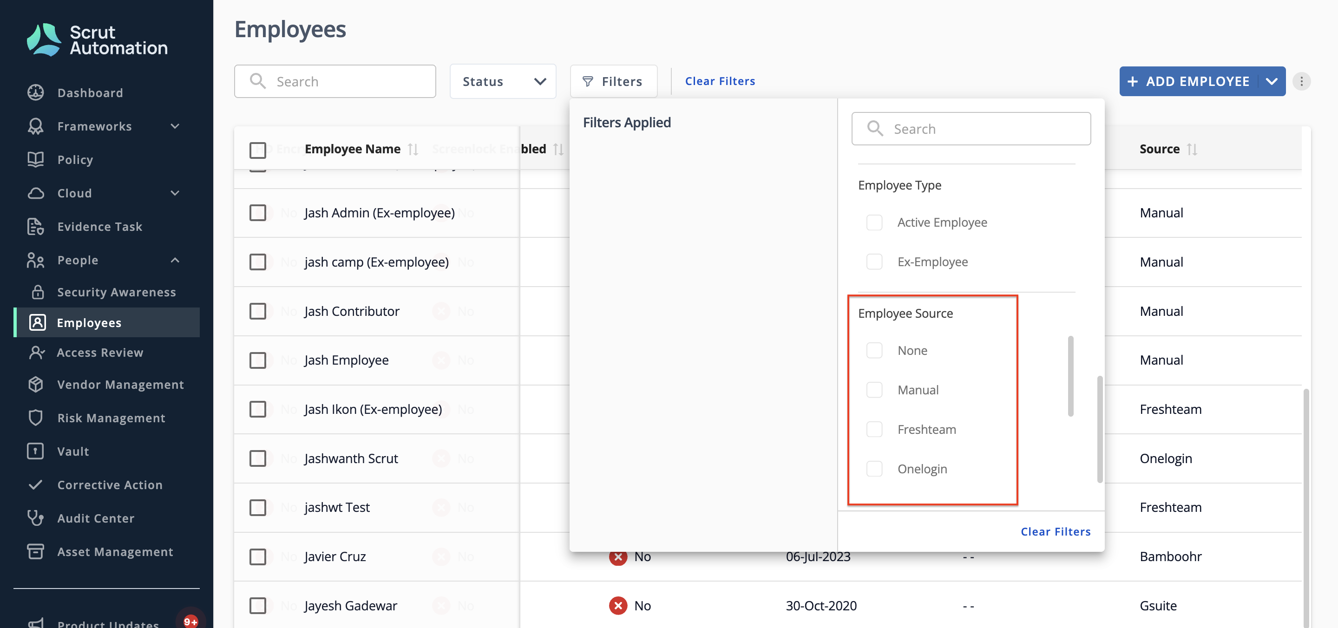Select Jash Contributor row checkbox

[x=258, y=311]
